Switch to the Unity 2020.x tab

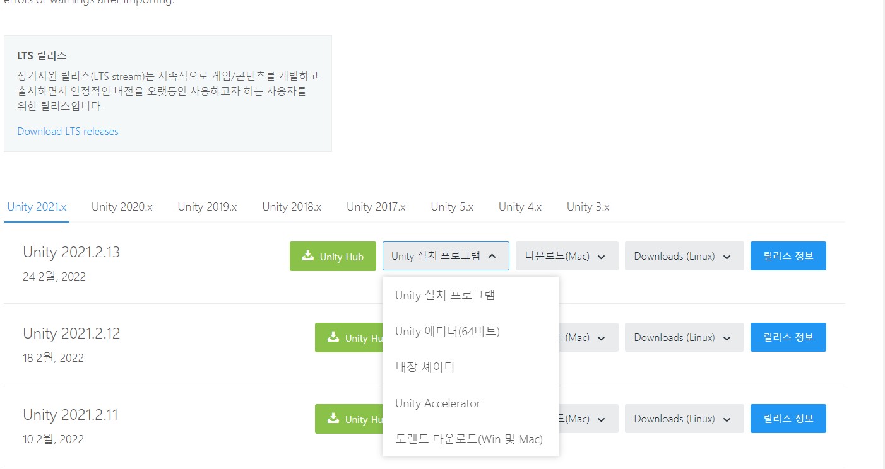click(x=122, y=207)
